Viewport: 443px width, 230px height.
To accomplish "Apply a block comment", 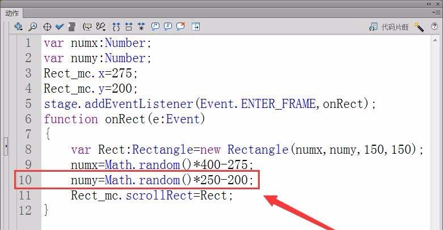I will click(155, 27).
